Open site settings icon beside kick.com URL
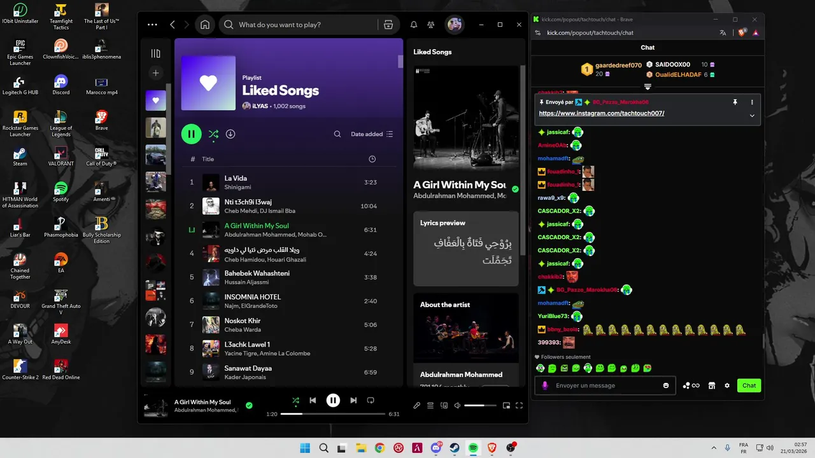Screen dimensions: 815x458 point(537,32)
